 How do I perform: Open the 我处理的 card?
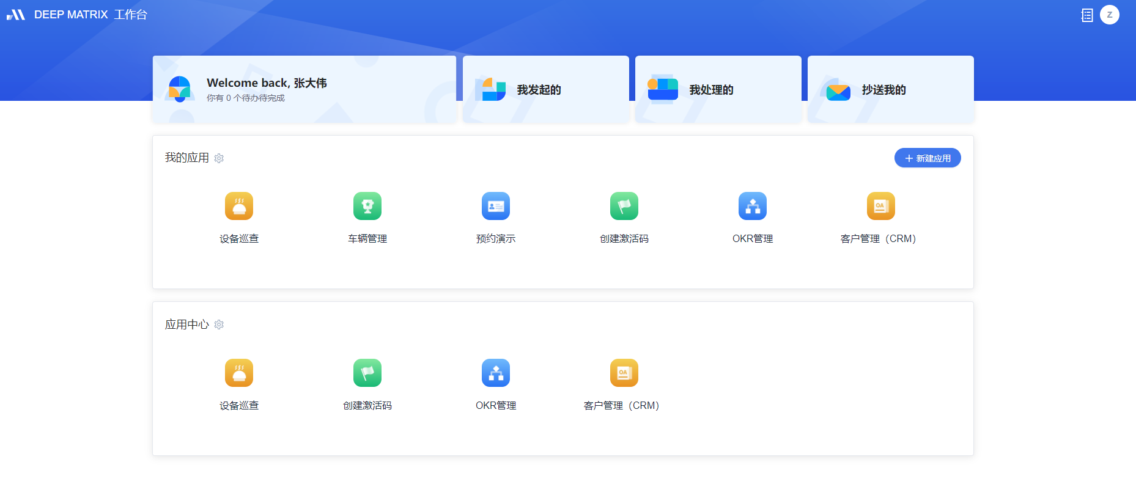pos(718,89)
